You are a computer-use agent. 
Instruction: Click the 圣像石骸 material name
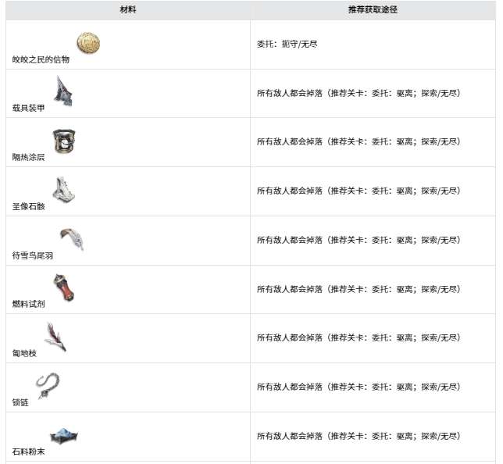coord(29,207)
